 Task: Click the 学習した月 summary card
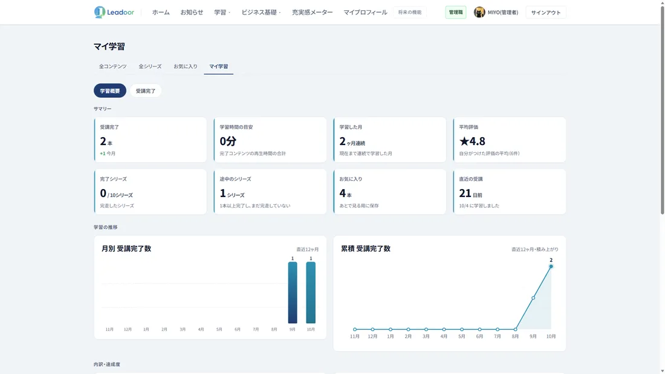point(390,140)
